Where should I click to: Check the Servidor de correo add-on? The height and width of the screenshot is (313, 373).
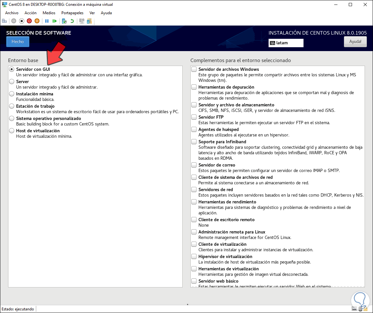point(194,165)
